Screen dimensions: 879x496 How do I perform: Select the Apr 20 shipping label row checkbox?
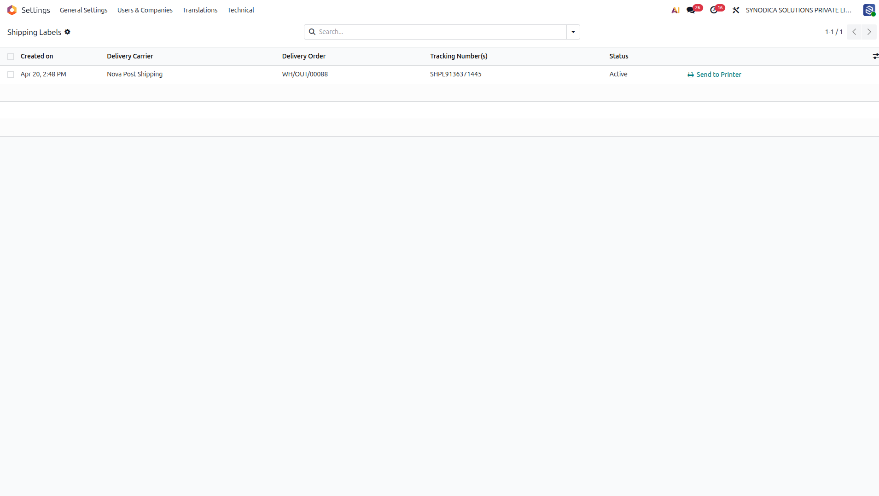click(x=11, y=75)
